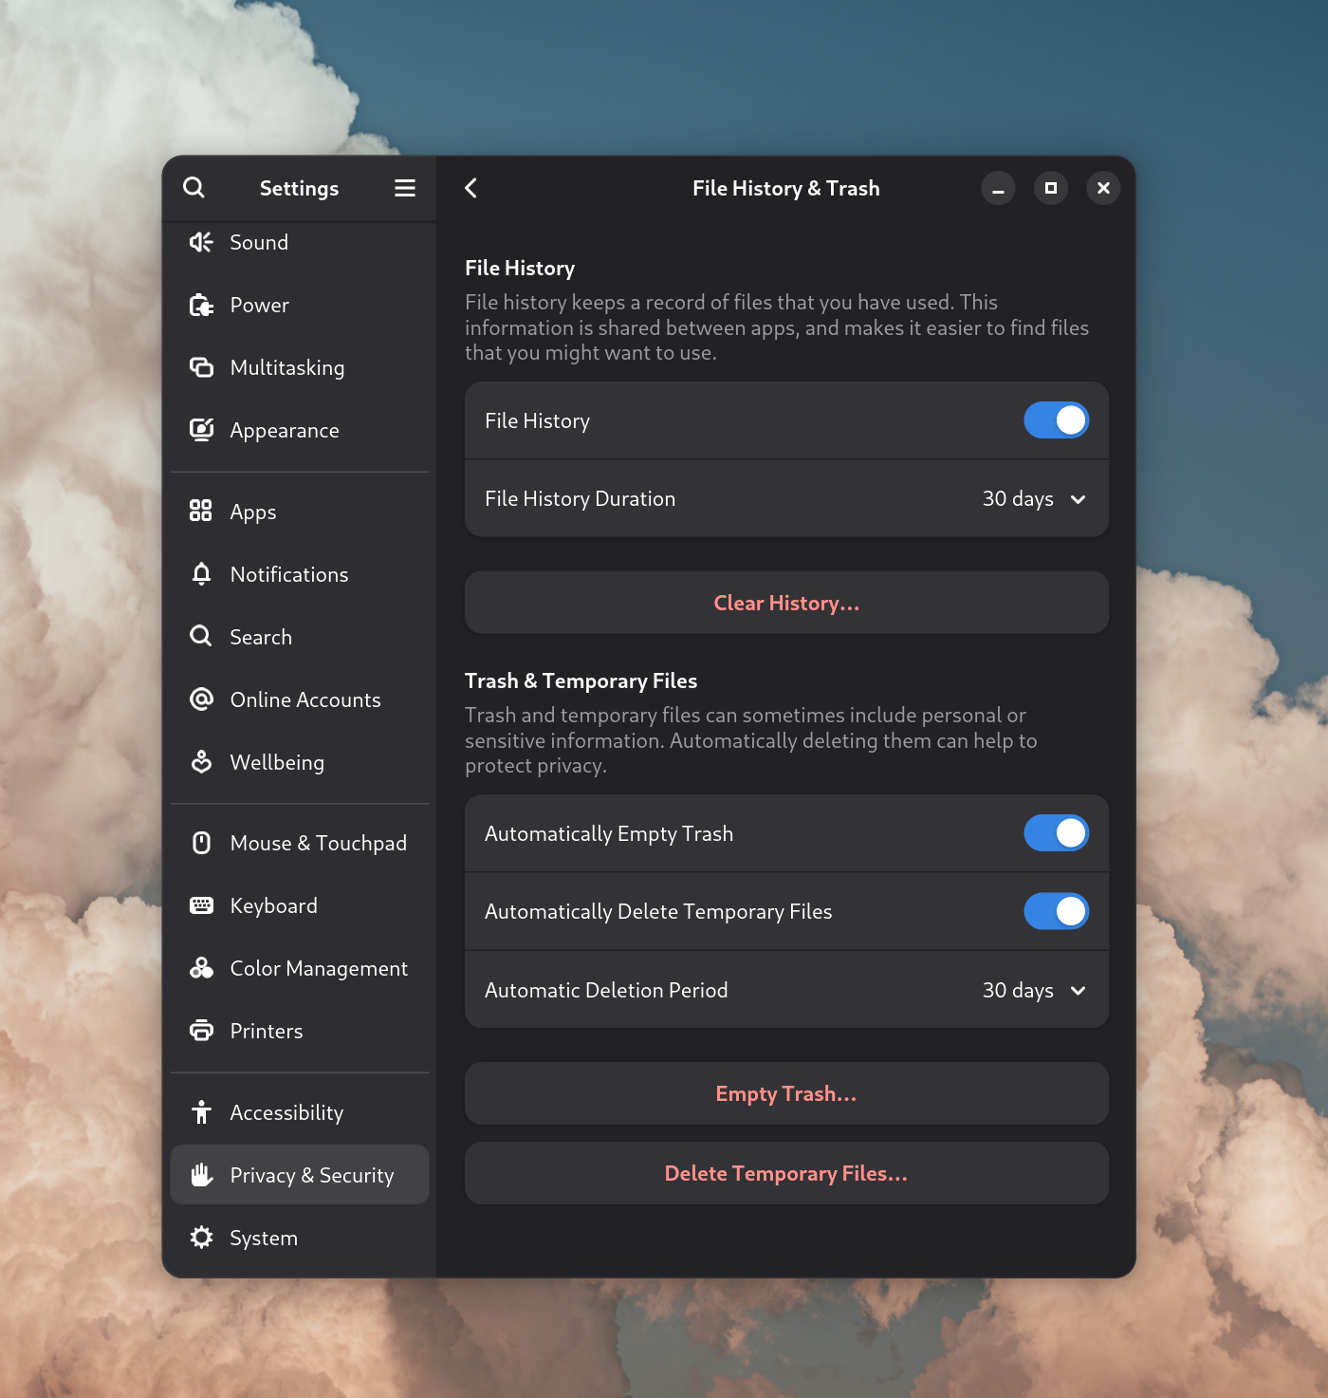Click the Multitasking windows icon
Viewport: 1328px width, 1398px height.
(x=201, y=367)
